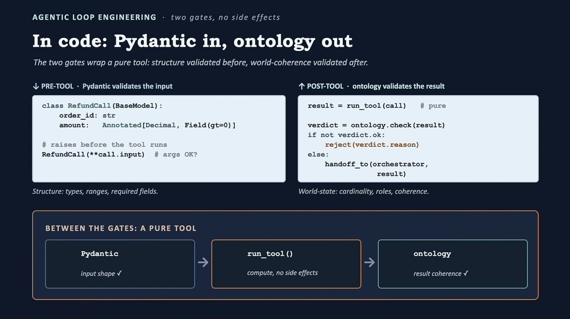This screenshot has height=319, width=570.
Task: Click the 'if not verdict.ok:' line
Action: click(346, 135)
